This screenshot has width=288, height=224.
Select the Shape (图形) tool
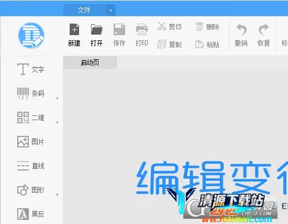pos(31,190)
